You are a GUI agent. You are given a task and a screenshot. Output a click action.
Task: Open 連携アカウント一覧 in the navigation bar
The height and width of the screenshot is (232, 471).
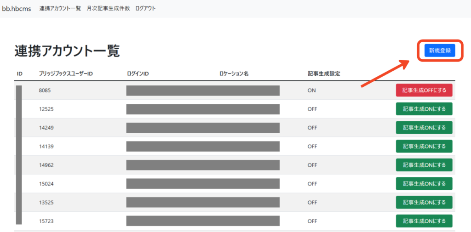pyautogui.click(x=60, y=9)
